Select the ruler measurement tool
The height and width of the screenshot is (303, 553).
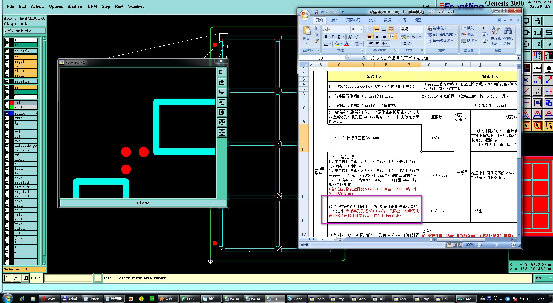click(537, 68)
